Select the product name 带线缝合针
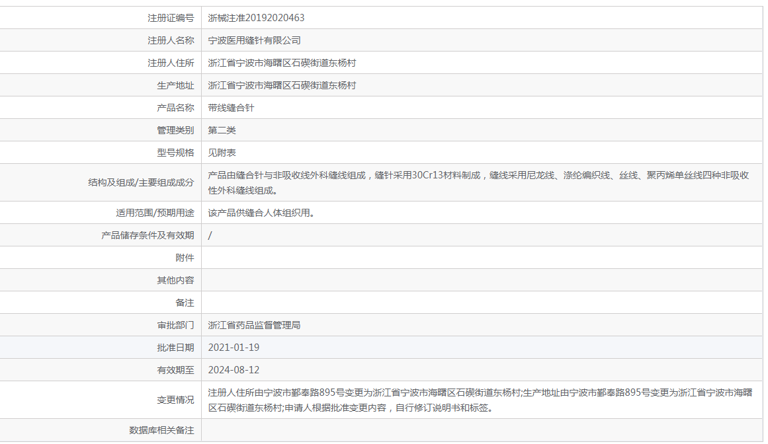Viewport: 768px width, 444px height. (x=231, y=108)
